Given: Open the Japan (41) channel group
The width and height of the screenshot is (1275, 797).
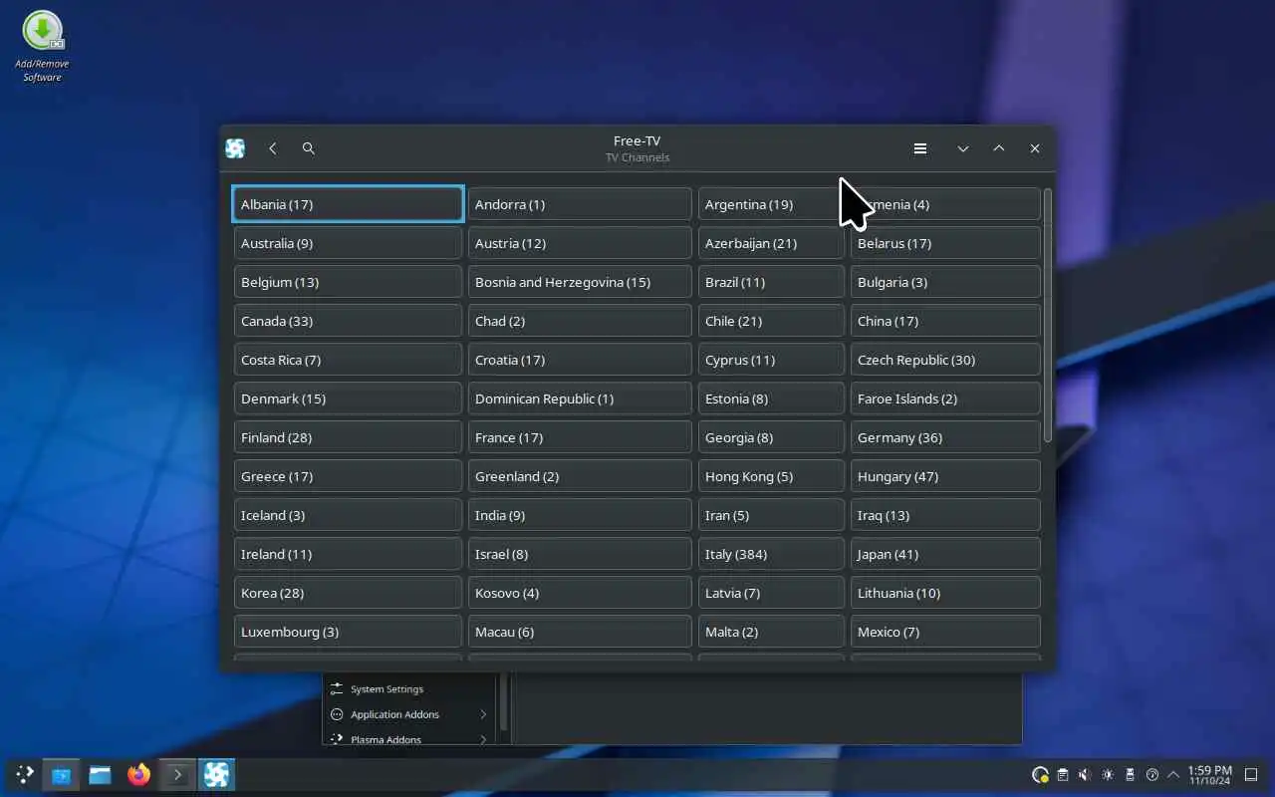Looking at the screenshot, I should (x=945, y=554).
